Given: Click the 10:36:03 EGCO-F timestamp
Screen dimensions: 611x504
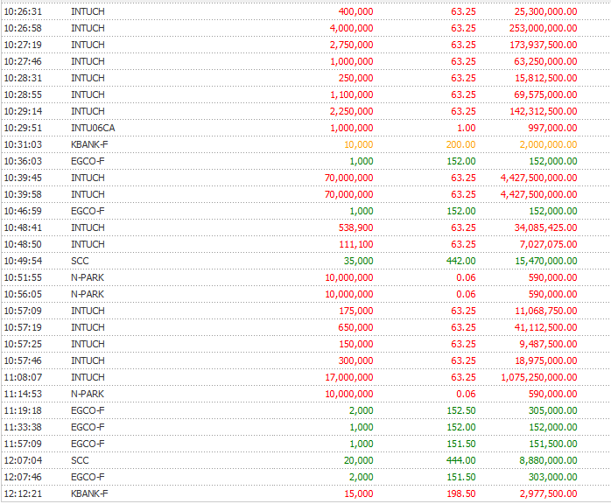Looking at the screenshot, I should click(x=23, y=161).
